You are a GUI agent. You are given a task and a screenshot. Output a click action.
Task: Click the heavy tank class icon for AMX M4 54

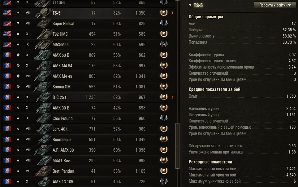click(x=18, y=66)
